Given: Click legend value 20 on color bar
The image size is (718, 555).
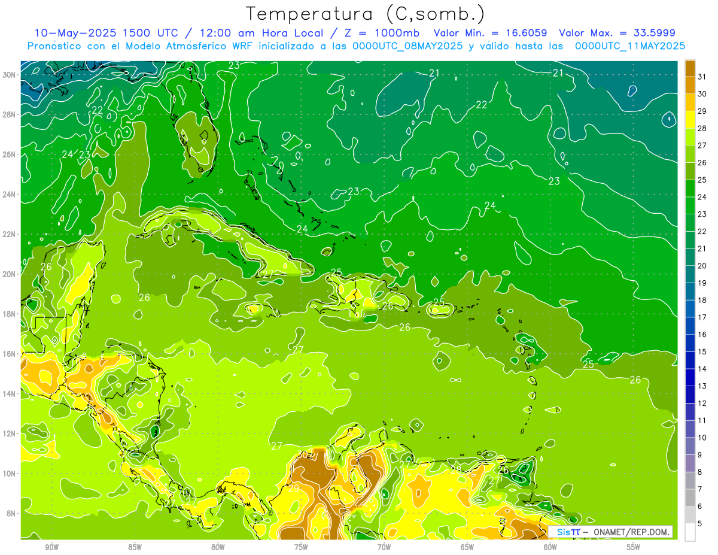Looking at the screenshot, I should pos(702,266).
